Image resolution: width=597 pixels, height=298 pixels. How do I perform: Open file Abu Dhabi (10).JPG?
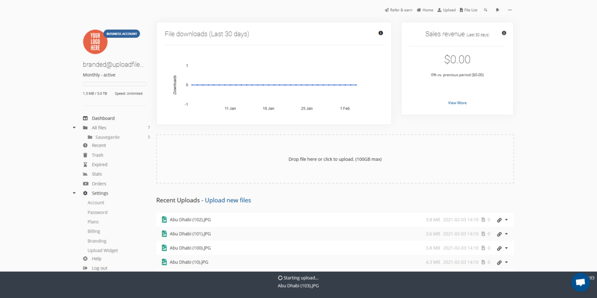(189, 262)
